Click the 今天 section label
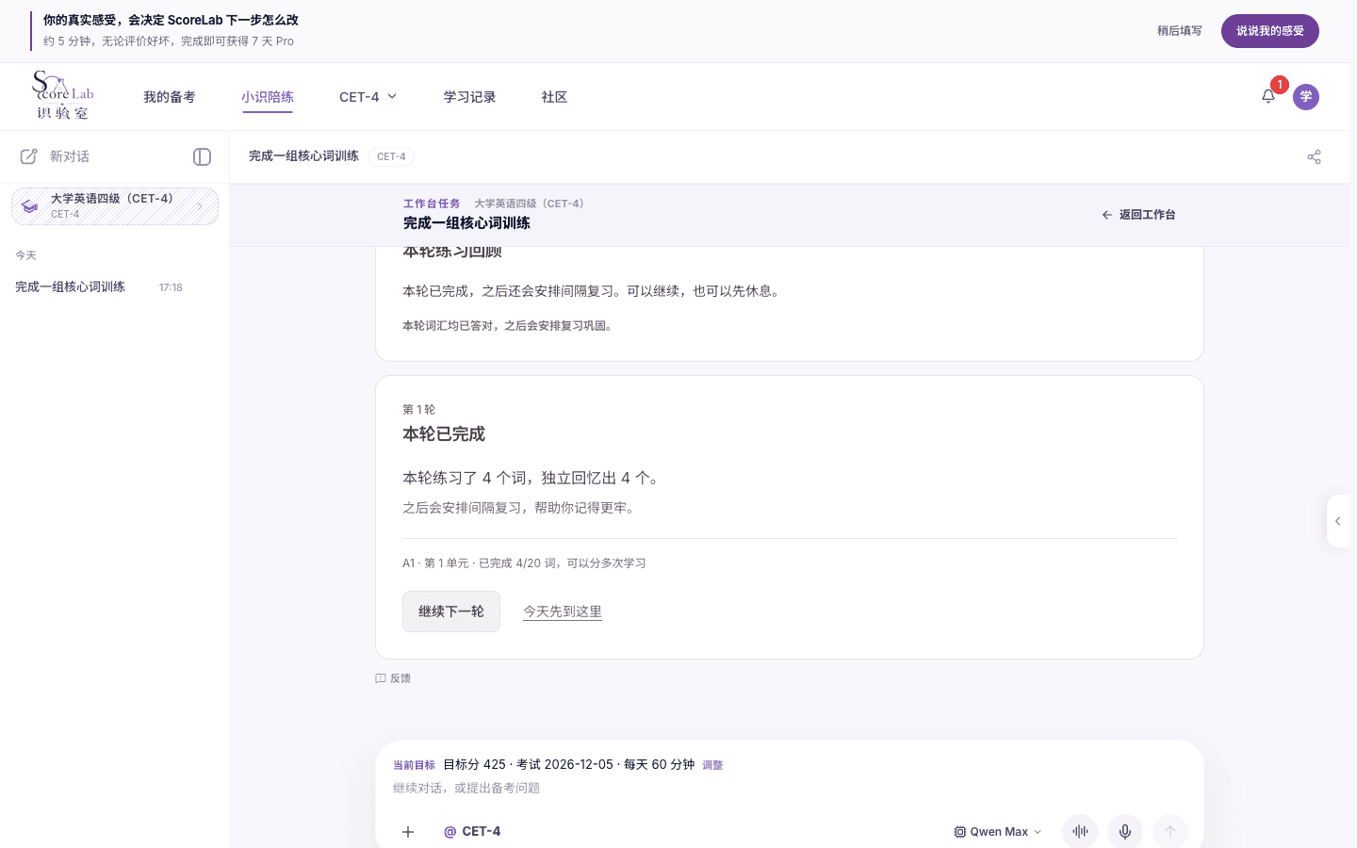The height and width of the screenshot is (848, 1357). [x=25, y=255]
